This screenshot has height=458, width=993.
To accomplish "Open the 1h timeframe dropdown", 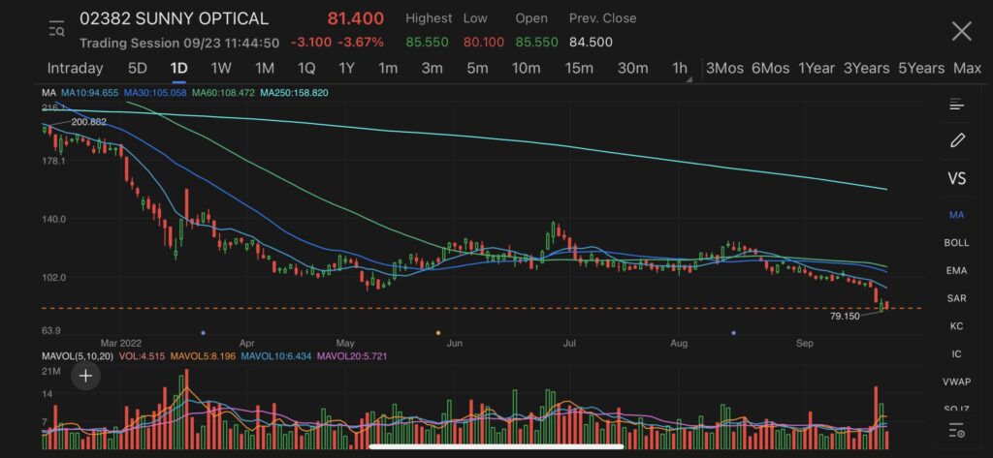I will pos(681,69).
